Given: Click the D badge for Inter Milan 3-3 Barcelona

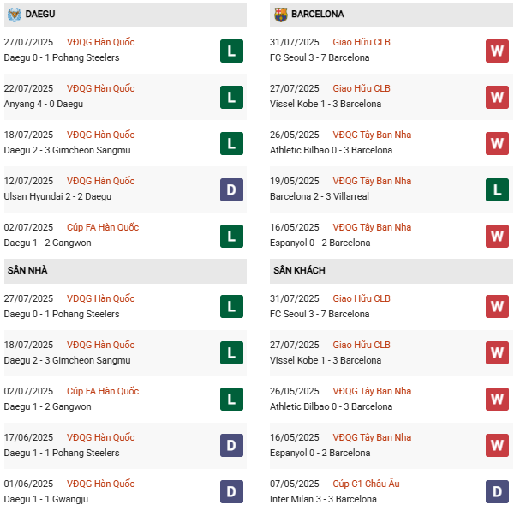Looking at the screenshot, I should 497,491.
